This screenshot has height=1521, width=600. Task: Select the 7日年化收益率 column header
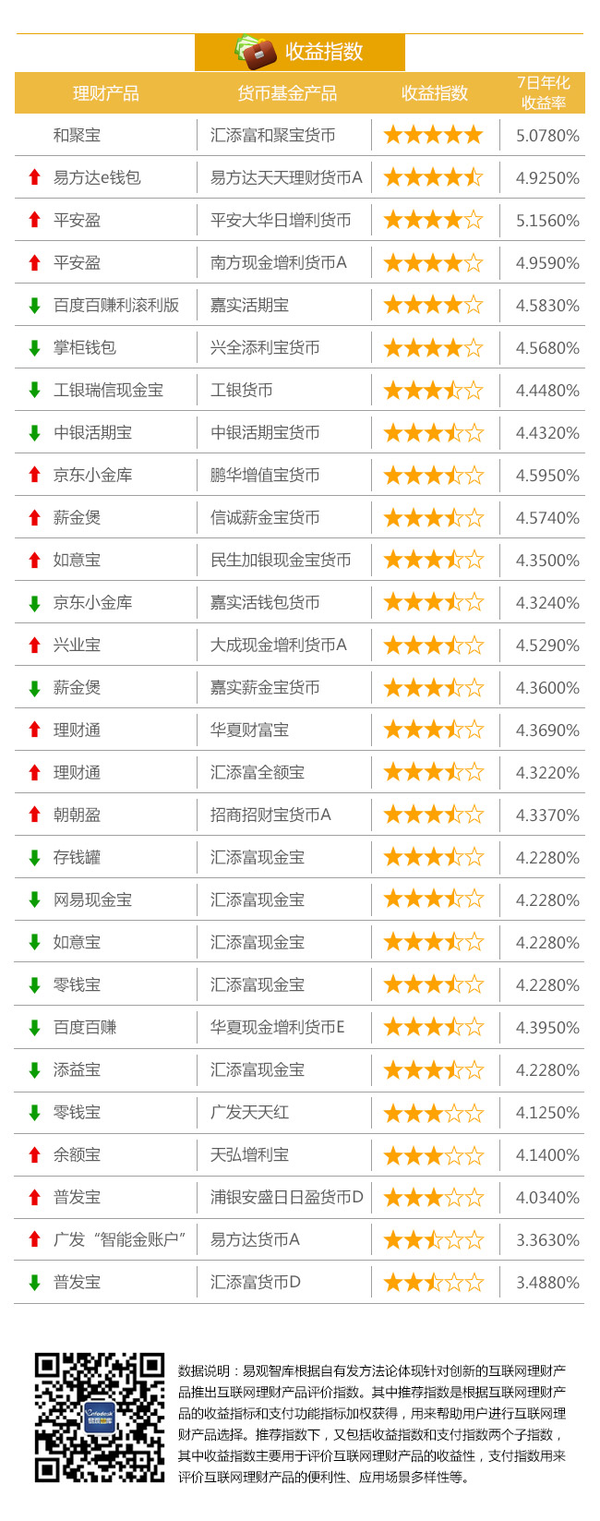543,92
